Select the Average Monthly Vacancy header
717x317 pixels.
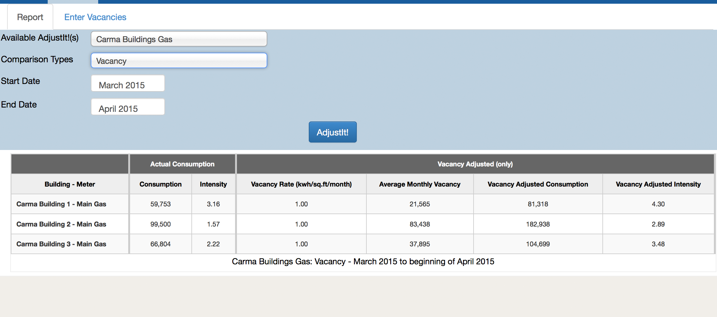[x=420, y=184]
